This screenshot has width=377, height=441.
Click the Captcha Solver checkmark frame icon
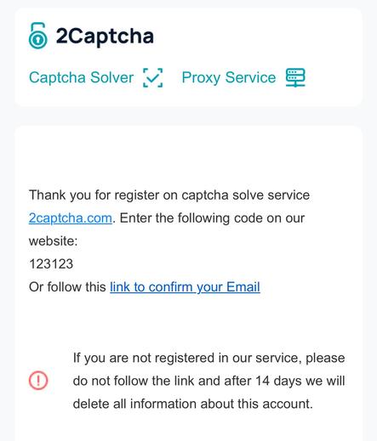click(x=153, y=77)
